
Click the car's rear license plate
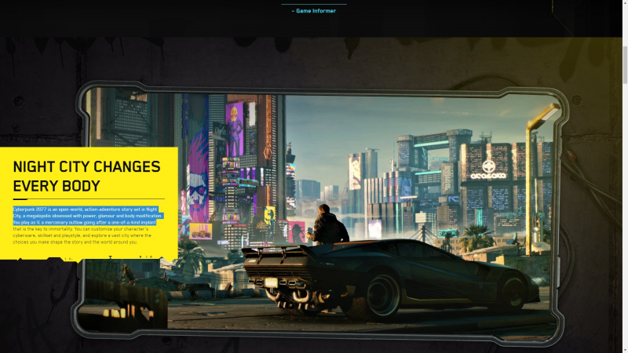click(x=272, y=282)
